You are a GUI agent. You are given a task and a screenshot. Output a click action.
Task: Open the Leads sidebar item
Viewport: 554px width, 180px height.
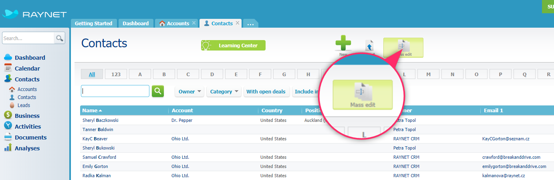point(24,105)
